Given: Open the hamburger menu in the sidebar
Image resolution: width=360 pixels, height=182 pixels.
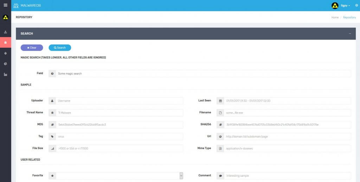Looking at the screenshot, I should point(5,5).
